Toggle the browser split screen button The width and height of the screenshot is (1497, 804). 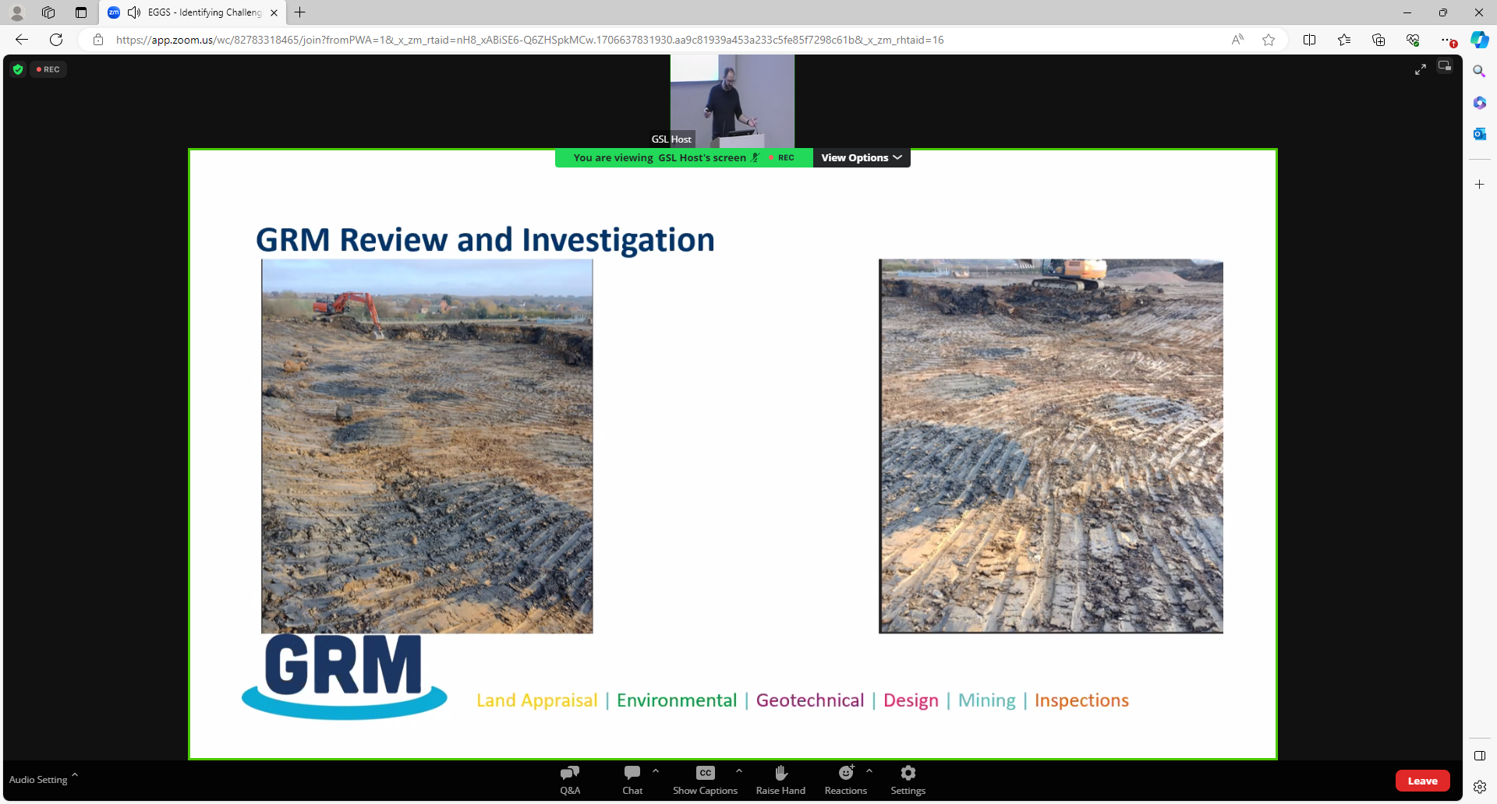coord(1309,40)
